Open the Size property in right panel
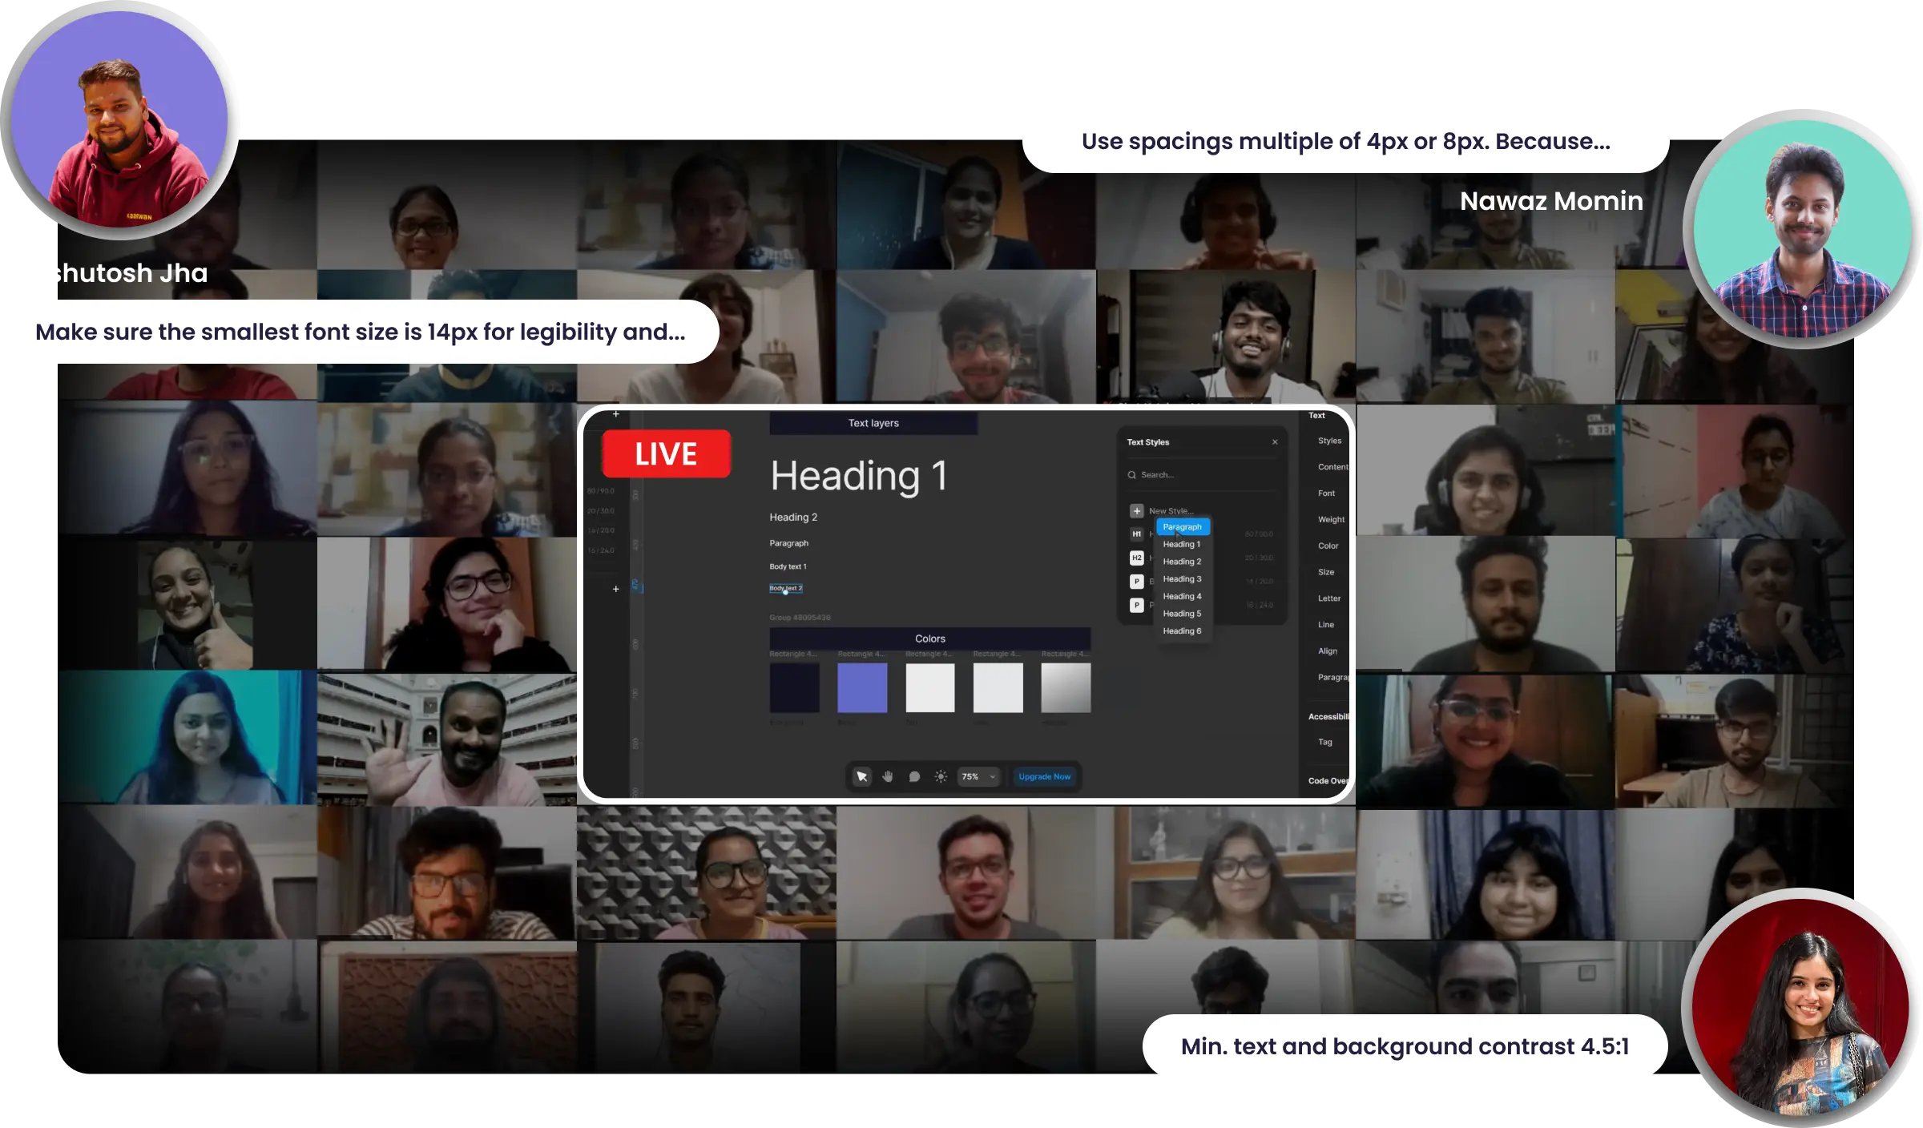This screenshot has height=1128, width=1923. pyautogui.click(x=1326, y=572)
